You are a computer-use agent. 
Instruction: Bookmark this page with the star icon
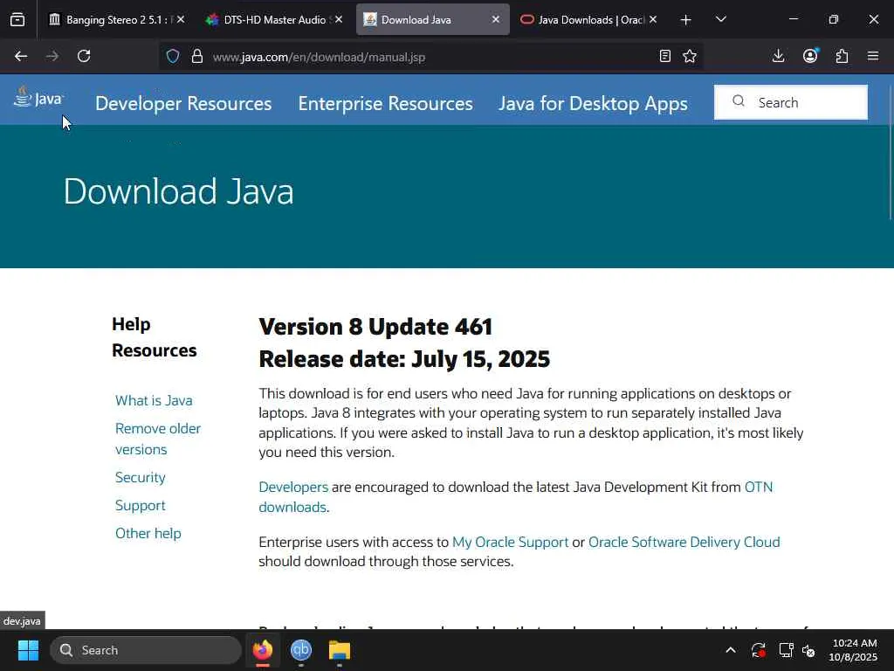(690, 56)
